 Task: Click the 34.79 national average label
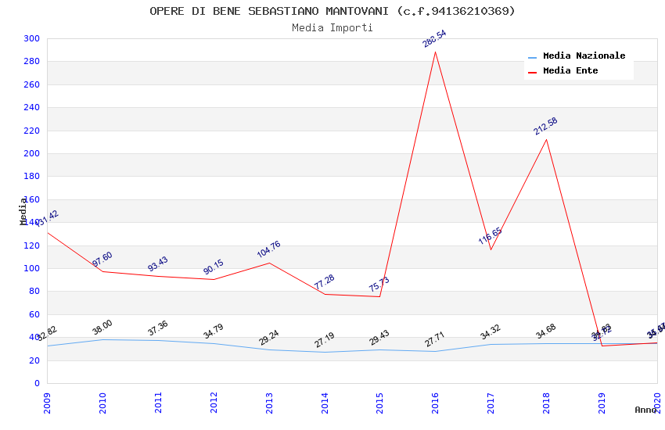click(x=214, y=331)
